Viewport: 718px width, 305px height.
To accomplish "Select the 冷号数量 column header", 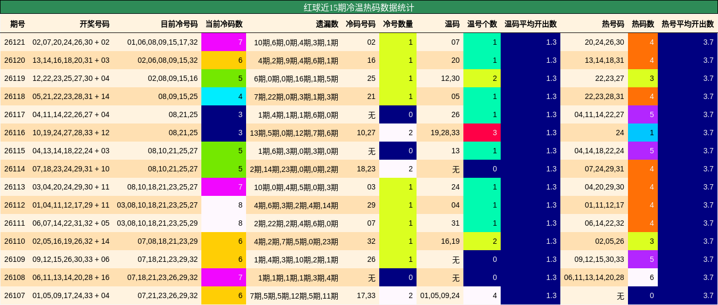I will pyautogui.click(x=398, y=24).
